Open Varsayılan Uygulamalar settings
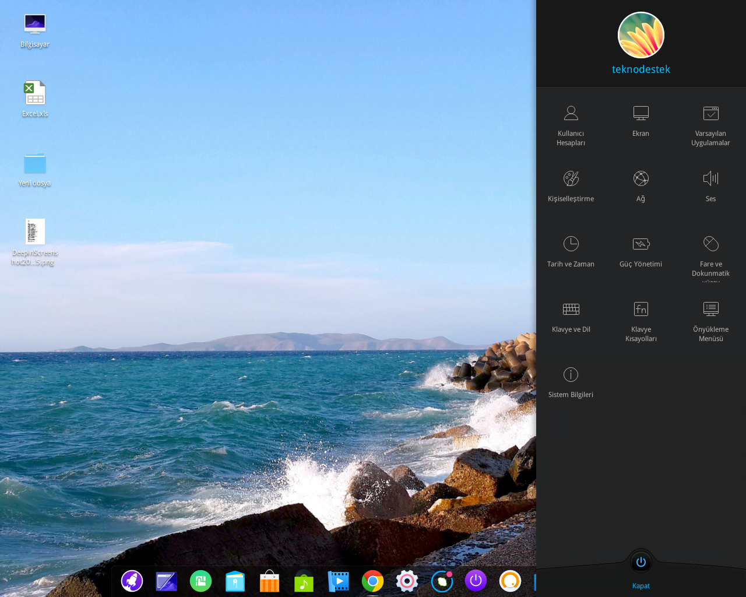The width and height of the screenshot is (746, 597). pos(710,124)
